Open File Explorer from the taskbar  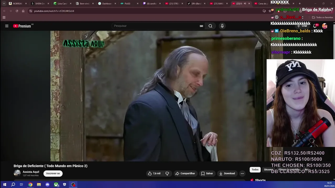(x=39, y=185)
